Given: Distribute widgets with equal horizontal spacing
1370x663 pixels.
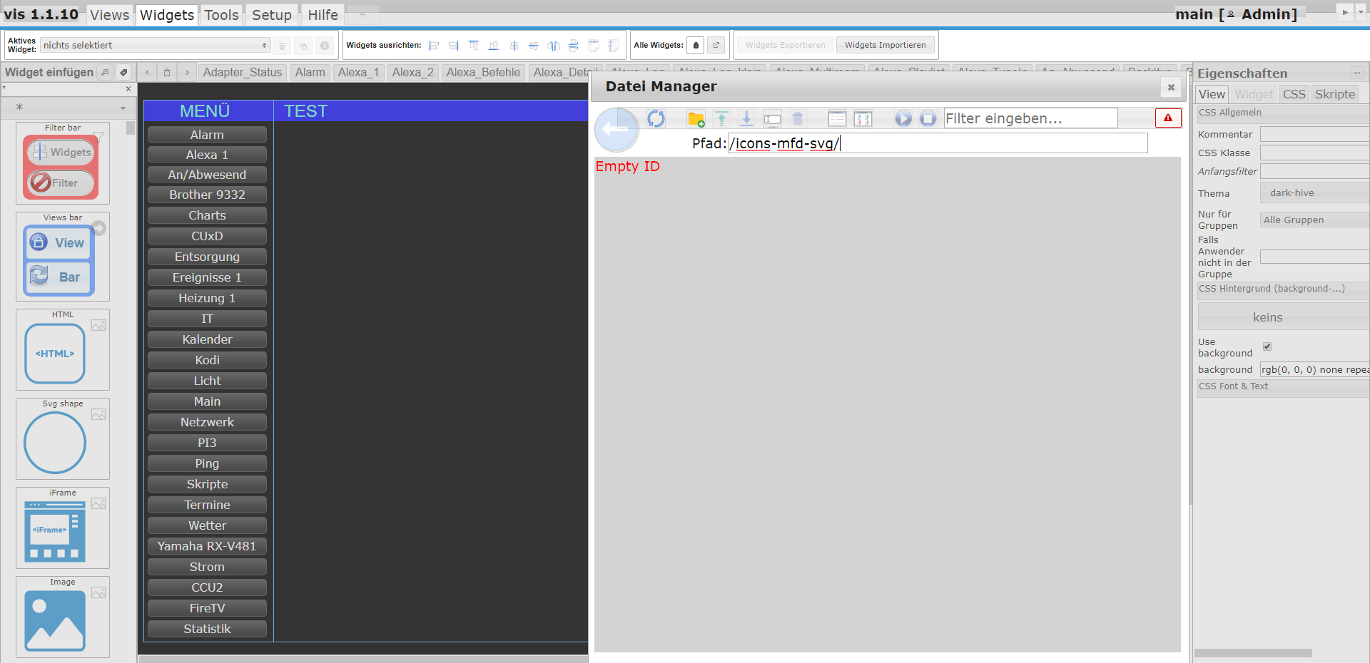Looking at the screenshot, I should pos(554,46).
